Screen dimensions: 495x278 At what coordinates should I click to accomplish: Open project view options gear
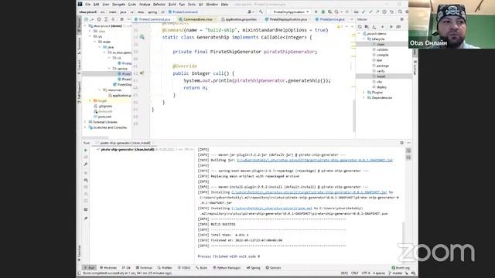pyautogui.click(x=121, y=19)
